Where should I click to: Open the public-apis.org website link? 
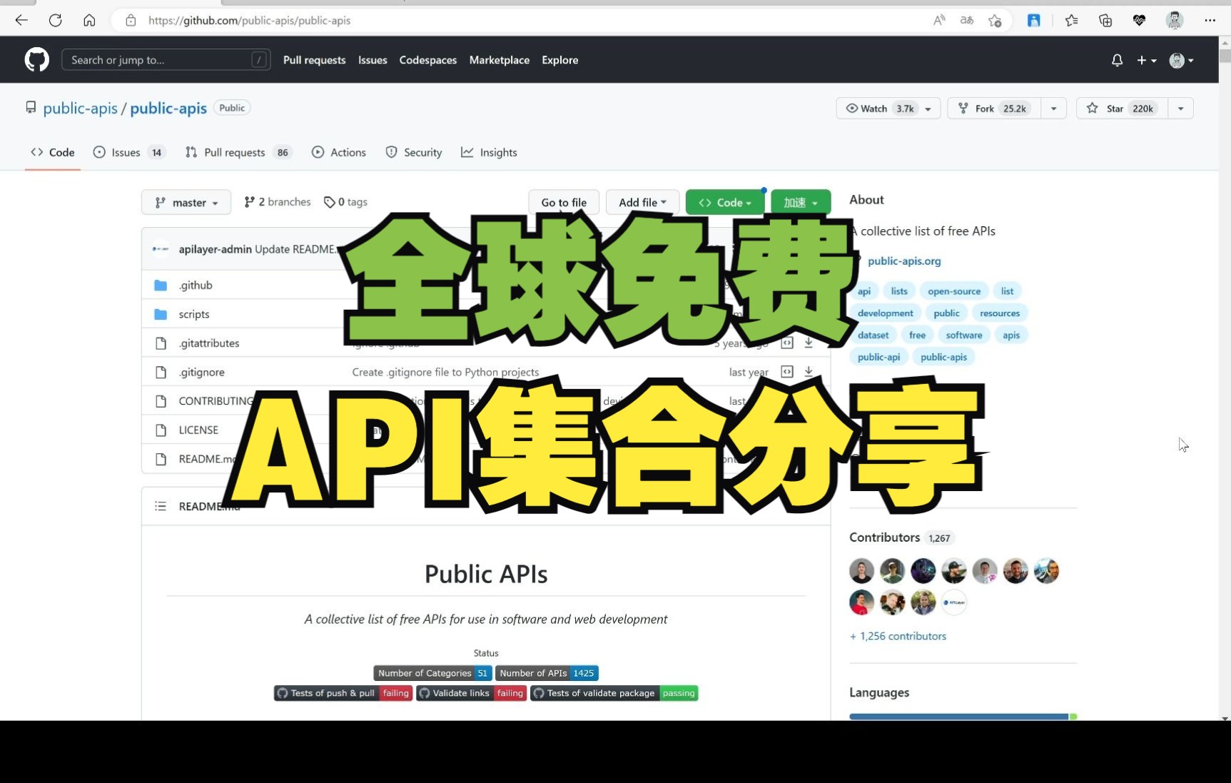click(x=904, y=261)
